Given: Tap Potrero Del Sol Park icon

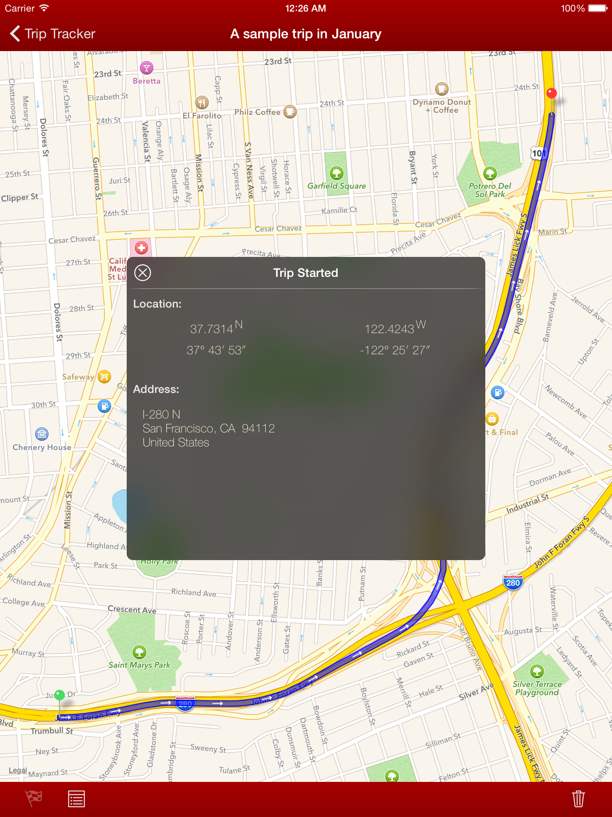Looking at the screenshot, I should (x=490, y=174).
